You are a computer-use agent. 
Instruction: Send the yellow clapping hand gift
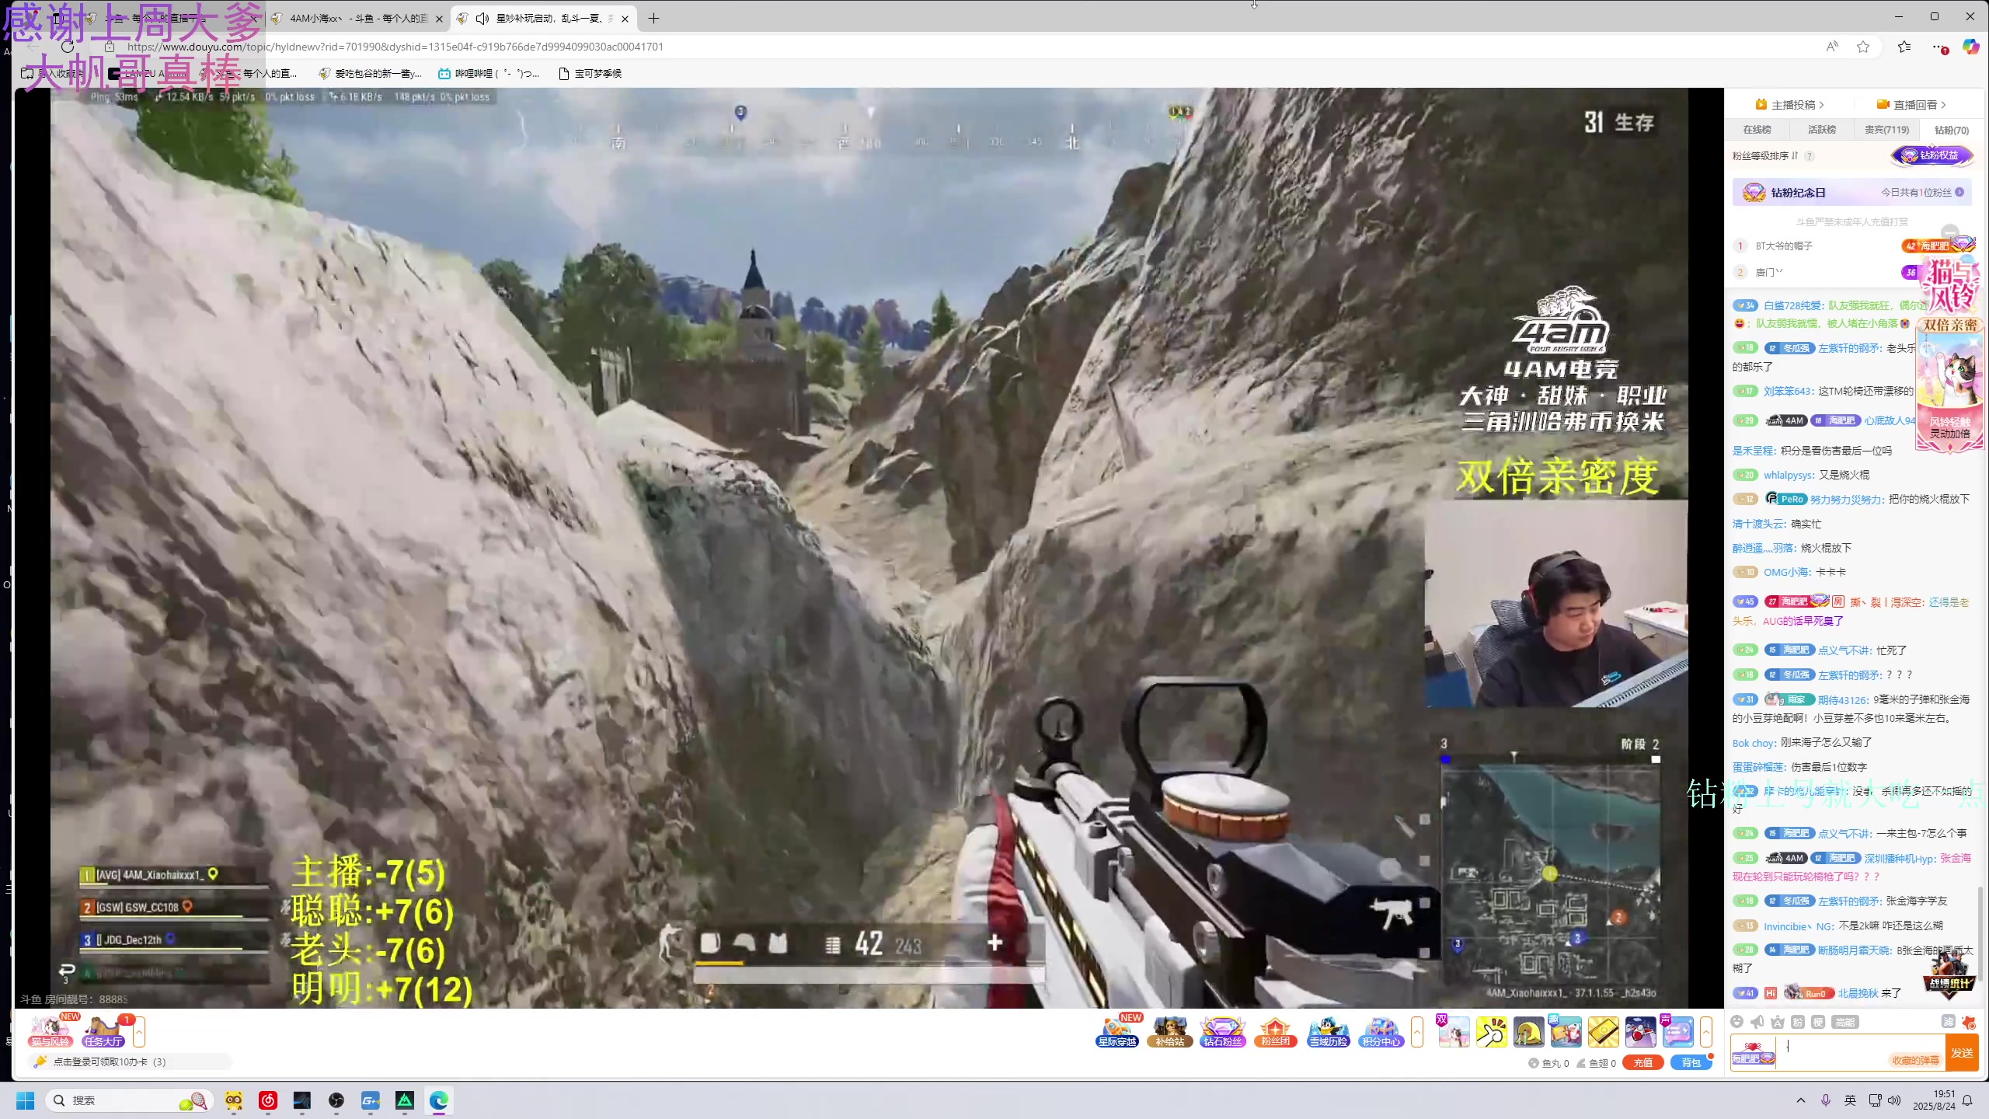coord(1491,1031)
